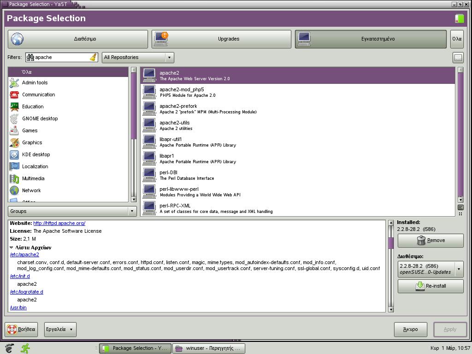Click the category list scroll-down arrow
The width and height of the screenshot is (472, 354).
point(134,199)
